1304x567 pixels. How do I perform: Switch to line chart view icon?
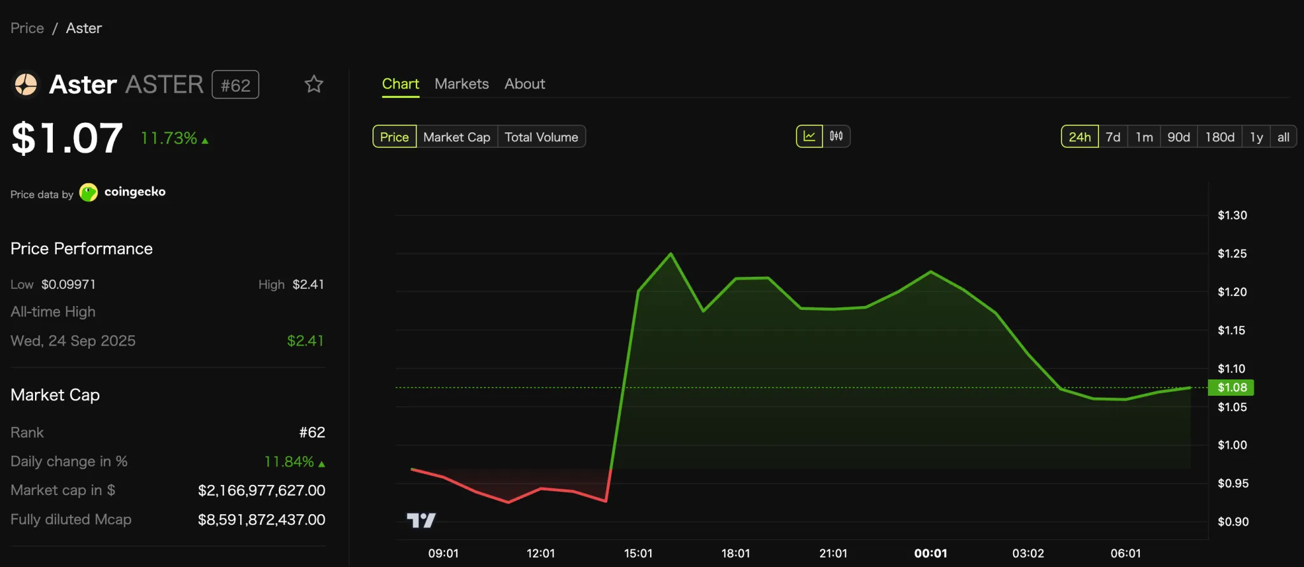pos(809,136)
